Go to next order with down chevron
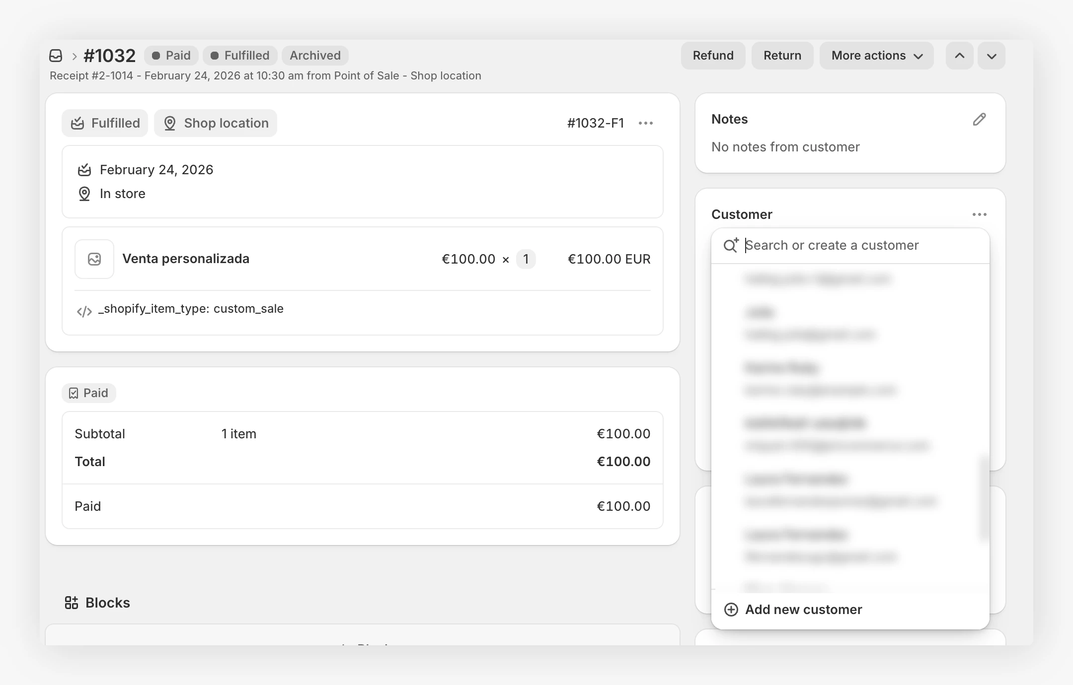Viewport: 1073px width, 685px height. 991,56
